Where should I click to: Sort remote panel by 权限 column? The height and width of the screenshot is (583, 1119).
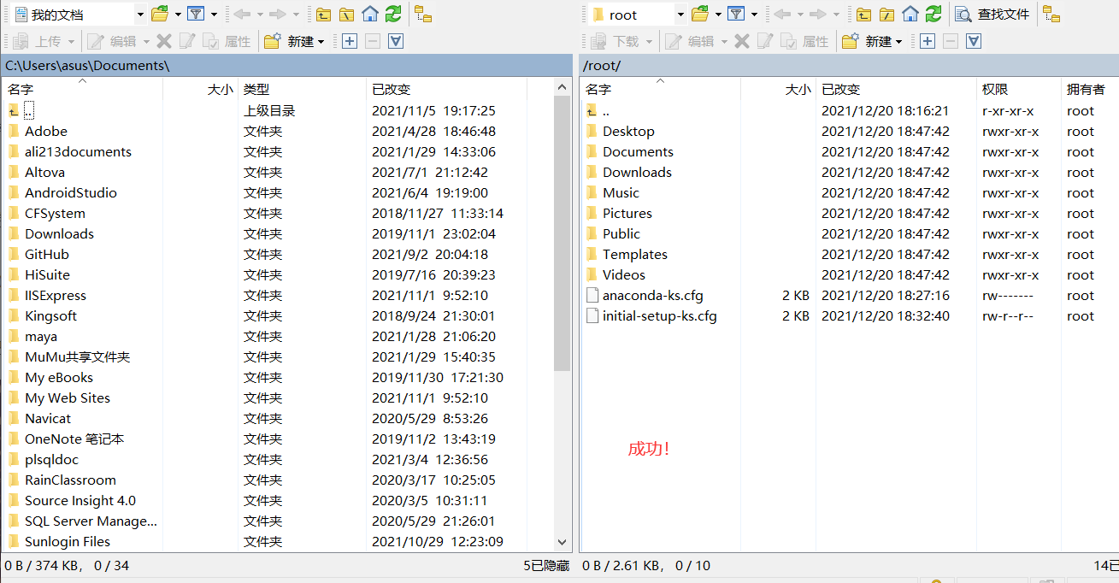1019,89
